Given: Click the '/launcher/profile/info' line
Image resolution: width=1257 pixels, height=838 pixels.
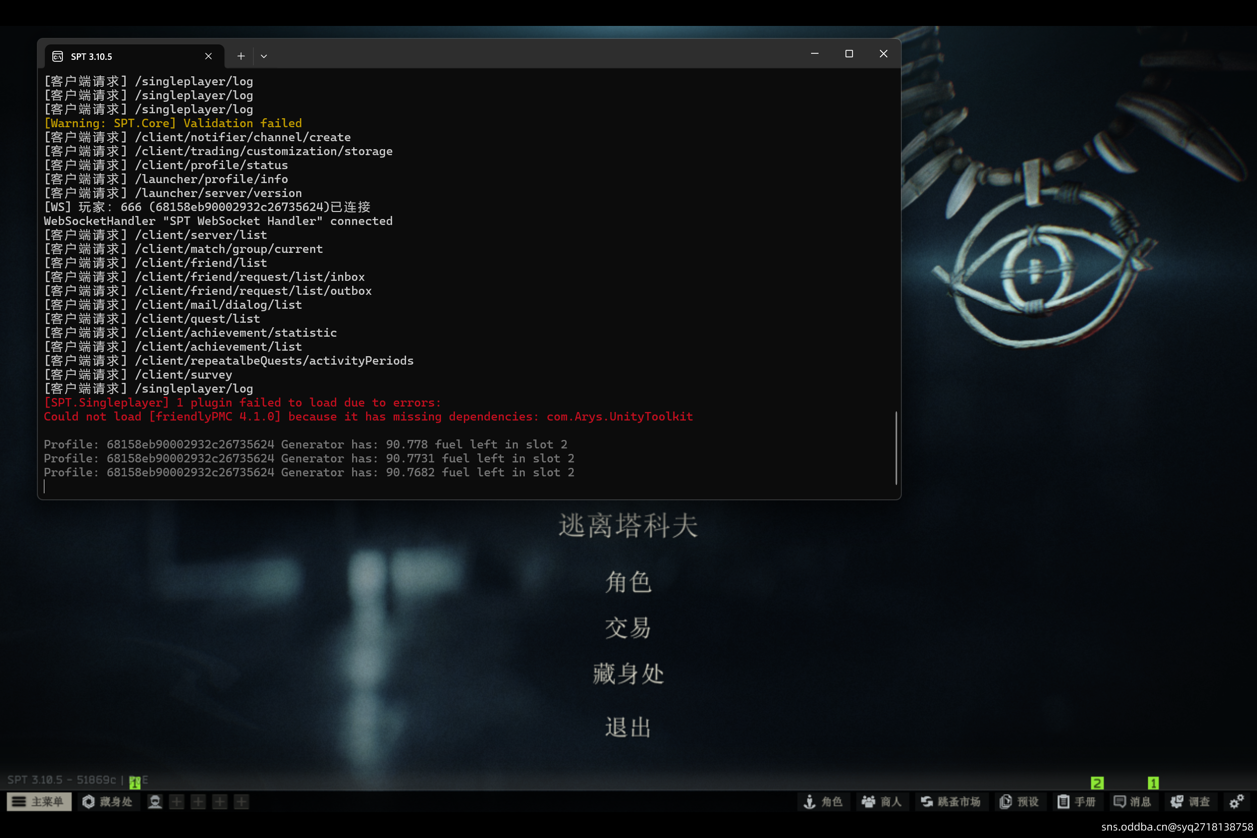Looking at the screenshot, I should pyautogui.click(x=166, y=179).
